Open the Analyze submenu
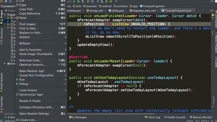217x122 pixels. point(41,37)
